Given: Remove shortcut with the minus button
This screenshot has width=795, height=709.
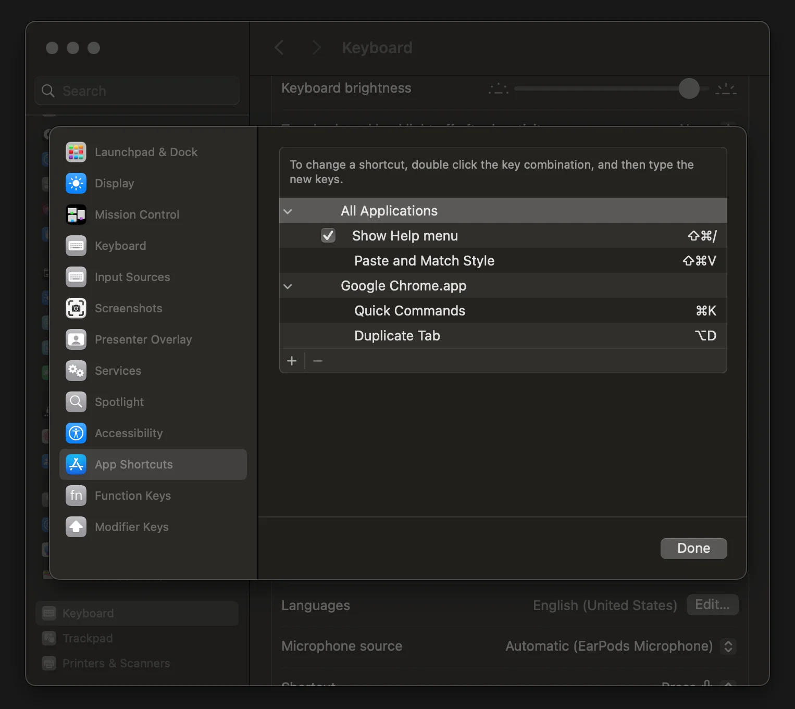Looking at the screenshot, I should coord(318,361).
